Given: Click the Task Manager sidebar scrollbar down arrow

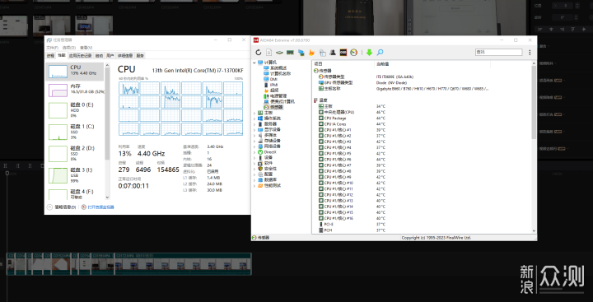Looking at the screenshot, I should [x=107, y=197].
